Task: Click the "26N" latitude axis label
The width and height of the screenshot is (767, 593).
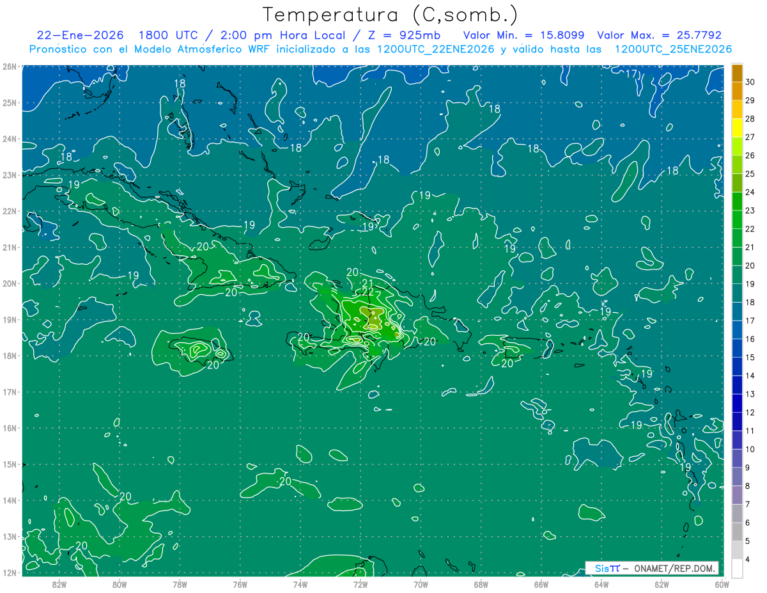Action: 9,67
